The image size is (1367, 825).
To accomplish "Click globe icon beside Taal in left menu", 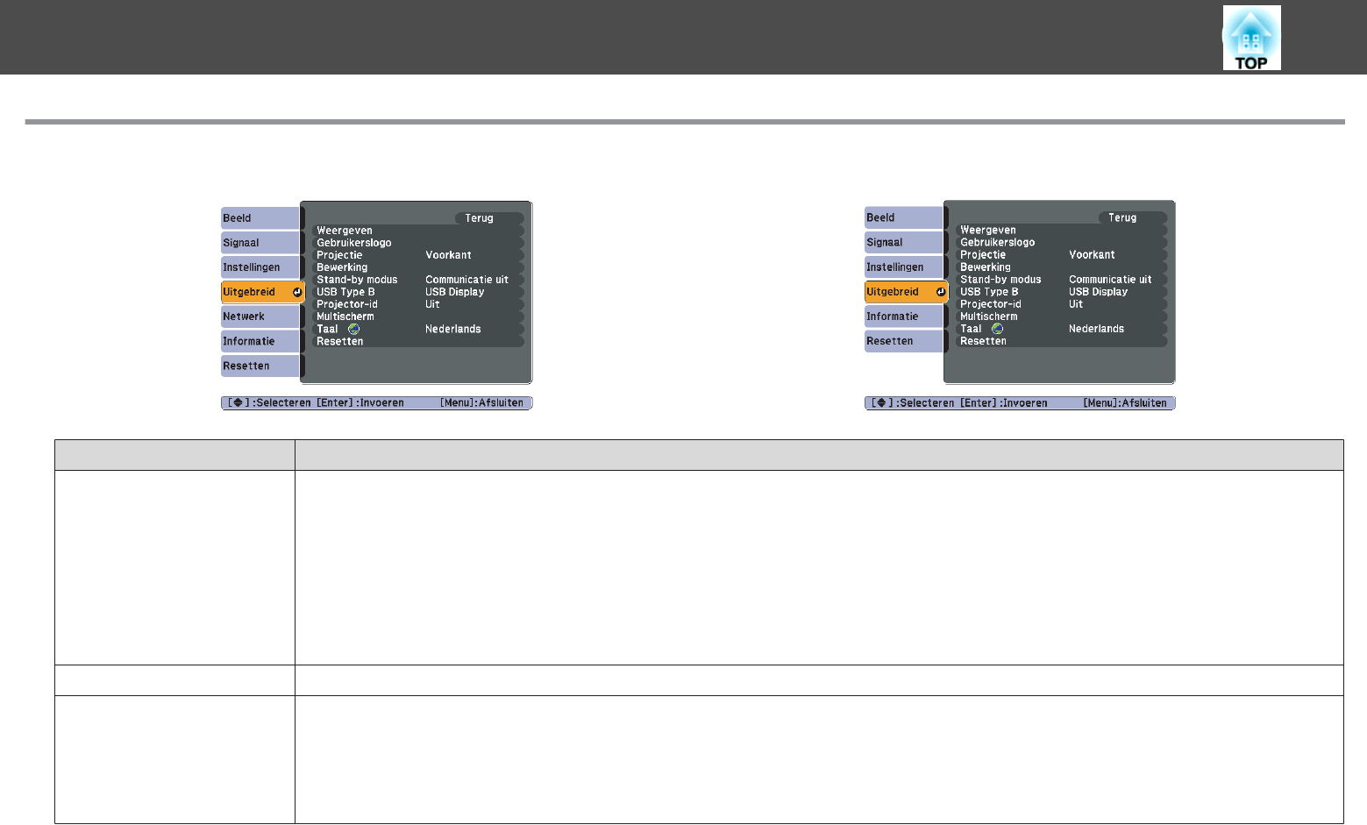I will 353,329.
